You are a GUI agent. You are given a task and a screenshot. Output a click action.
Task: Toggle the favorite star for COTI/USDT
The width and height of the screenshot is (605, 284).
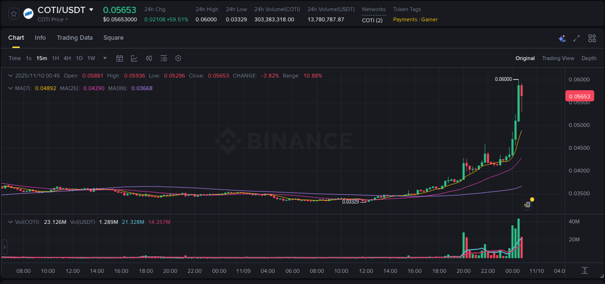point(13,13)
